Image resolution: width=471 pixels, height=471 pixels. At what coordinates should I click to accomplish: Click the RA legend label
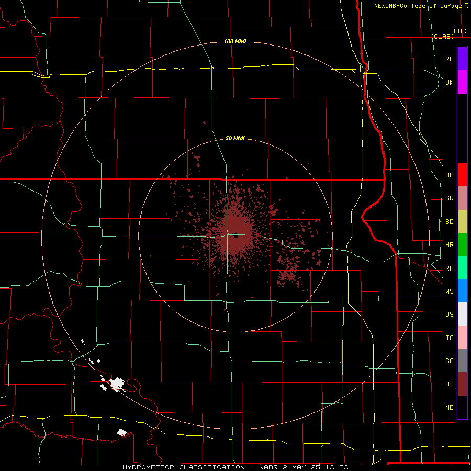coord(449,268)
